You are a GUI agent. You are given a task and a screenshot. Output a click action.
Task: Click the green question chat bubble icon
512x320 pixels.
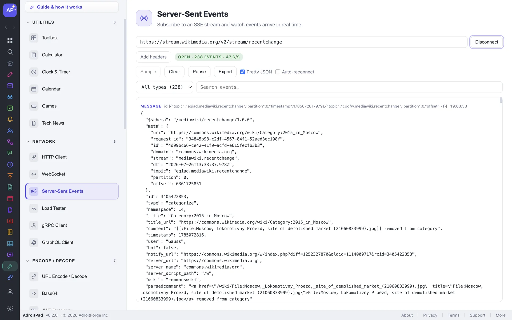pyautogui.click(x=10, y=153)
